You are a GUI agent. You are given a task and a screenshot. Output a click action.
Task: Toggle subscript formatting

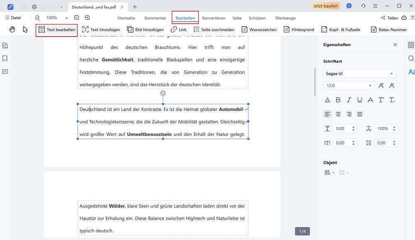click(x=392, y=100)
